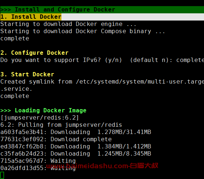Screen dimensions: 204x179
Task: Click the highlighted '1. Install Docker' heading
Action: (31, 17)
